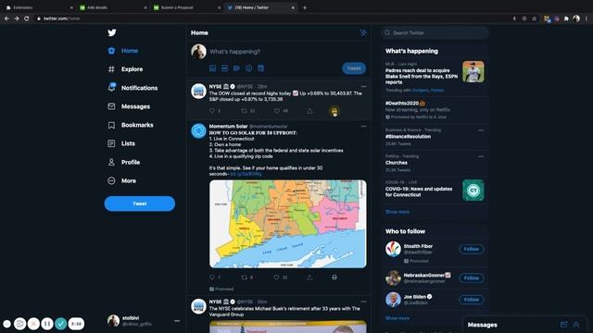Add a GIF using the composer GIF icon
593x333 pixels.
click(x=224, y=68)
